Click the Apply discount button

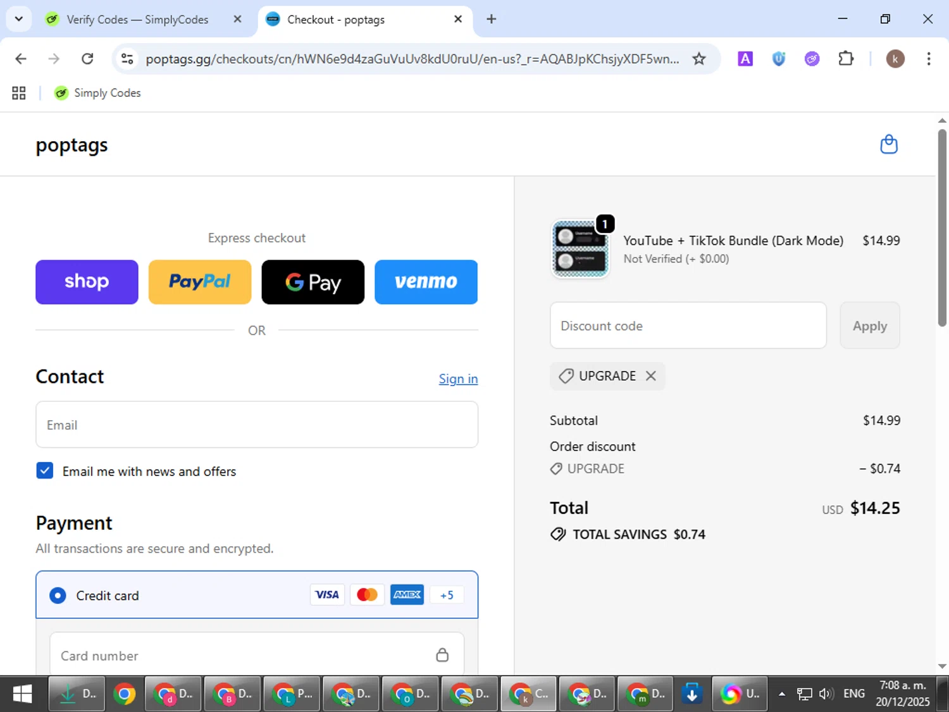point(870,325)
